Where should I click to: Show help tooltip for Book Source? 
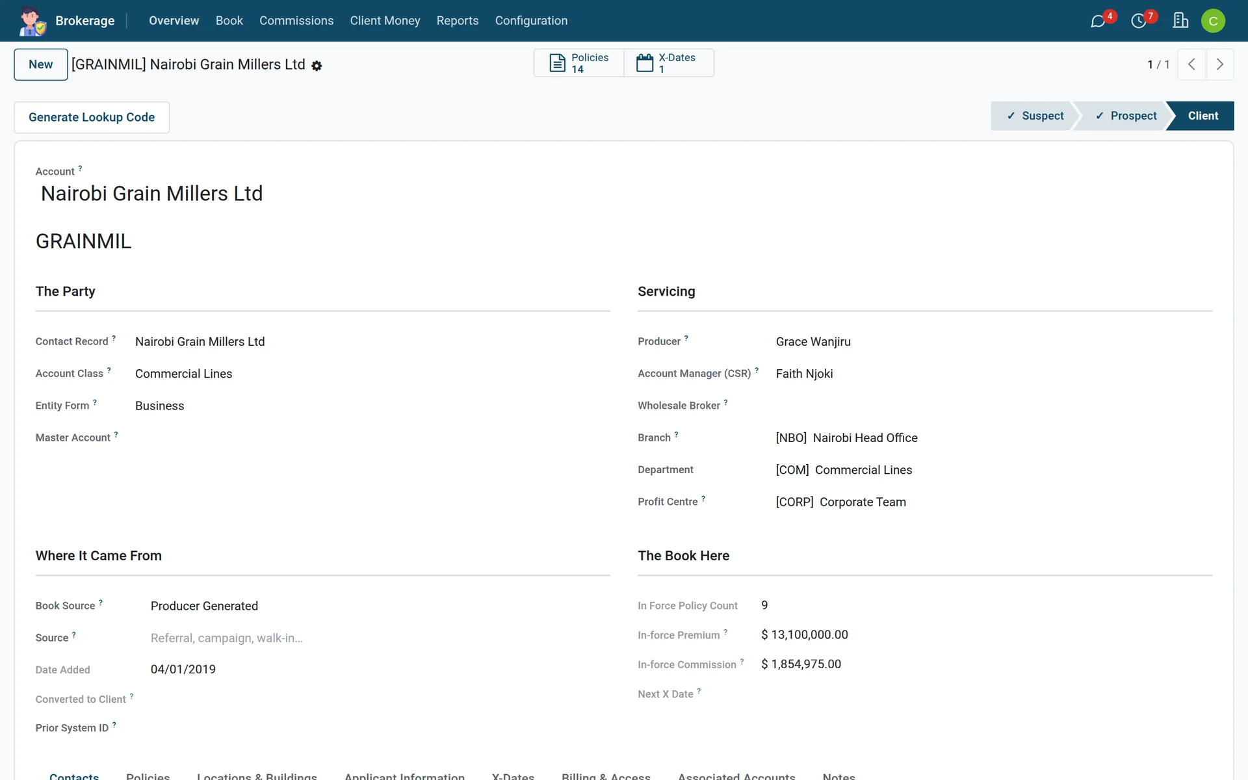point(101,603)
